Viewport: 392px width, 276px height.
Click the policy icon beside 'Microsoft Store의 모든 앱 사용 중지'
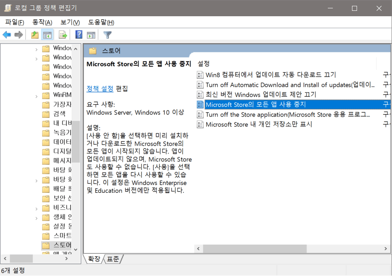tap(201, 104)
